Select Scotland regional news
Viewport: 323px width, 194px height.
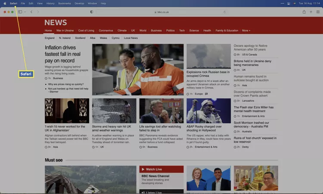point(80,38)
